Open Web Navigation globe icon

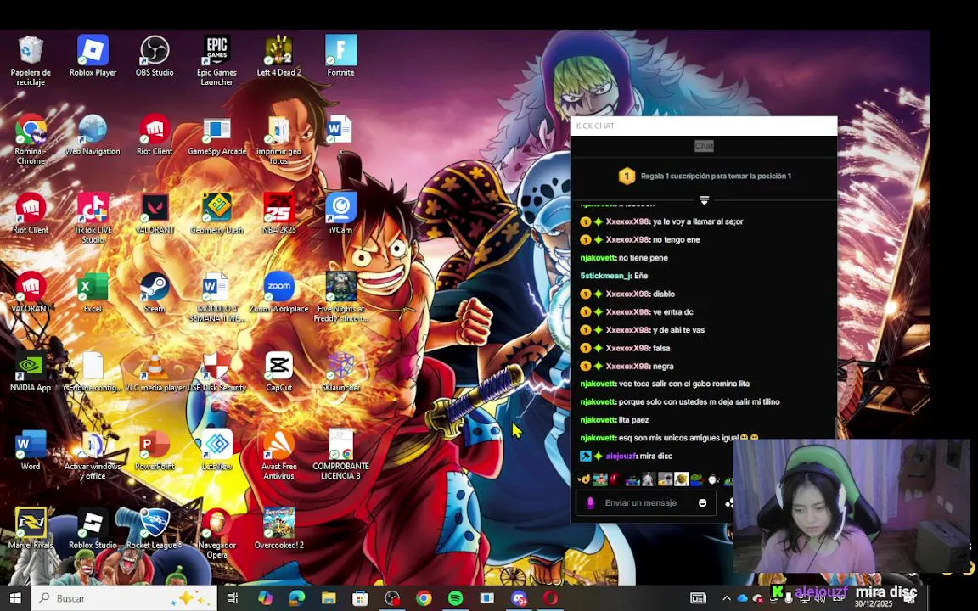(93, 134)
